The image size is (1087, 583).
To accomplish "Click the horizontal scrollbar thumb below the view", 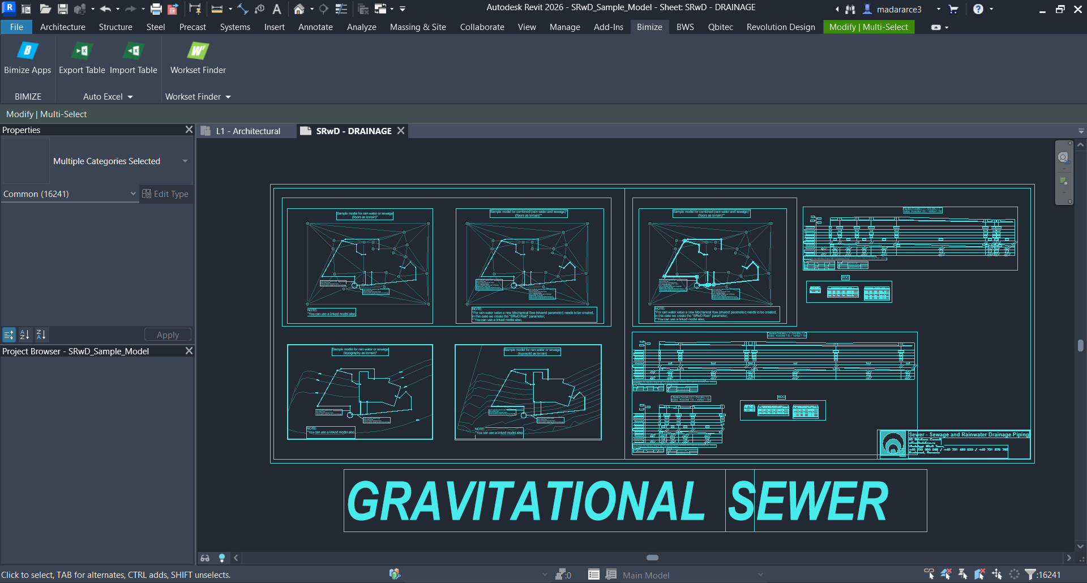I will pyautogui.click(x=653, y=558).
